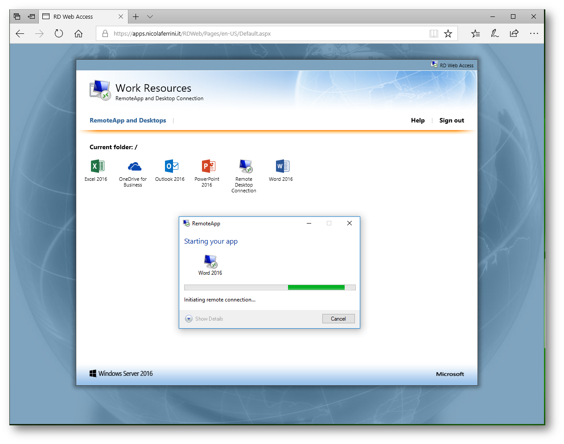
Task: Launch Outlook 2016 RemoteApp icon
Action: point(171,166)
